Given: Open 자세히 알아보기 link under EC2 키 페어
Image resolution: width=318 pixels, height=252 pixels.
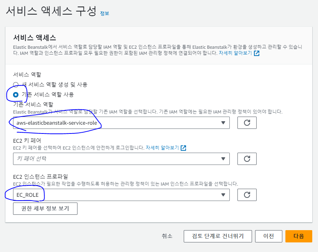Looking at the screenshot, I should tap(162, 148).
